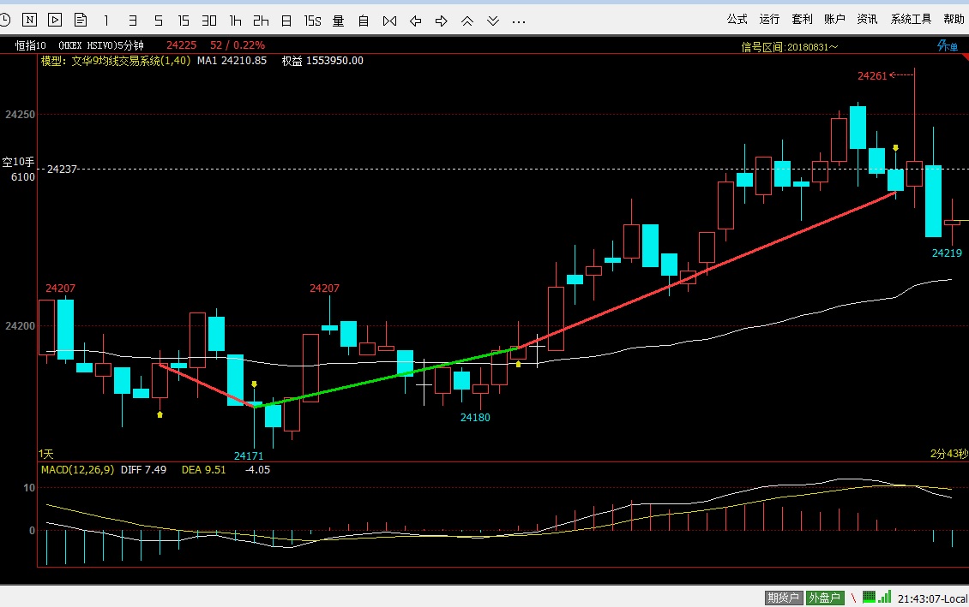Click the clock icon in the toolbar
The width and height of the screenshot is (969, 607).
pyautogui.click(x=4, y=19)
